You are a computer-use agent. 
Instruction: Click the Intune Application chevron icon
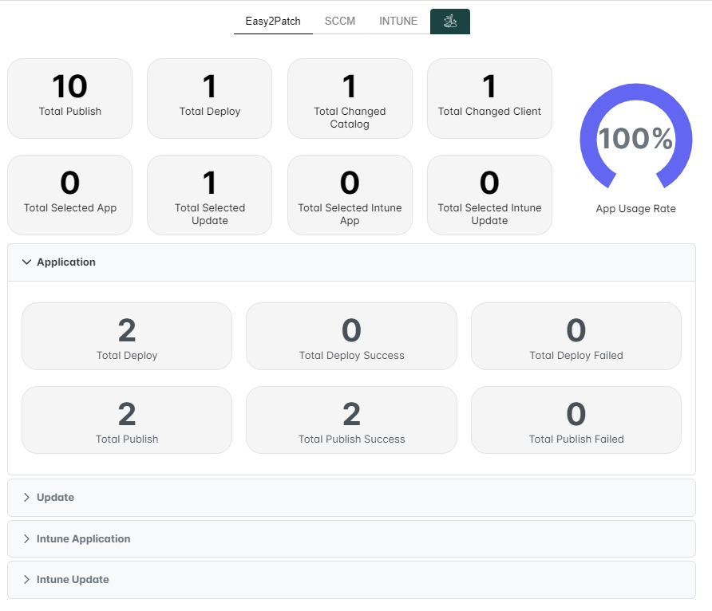point(26,539)
